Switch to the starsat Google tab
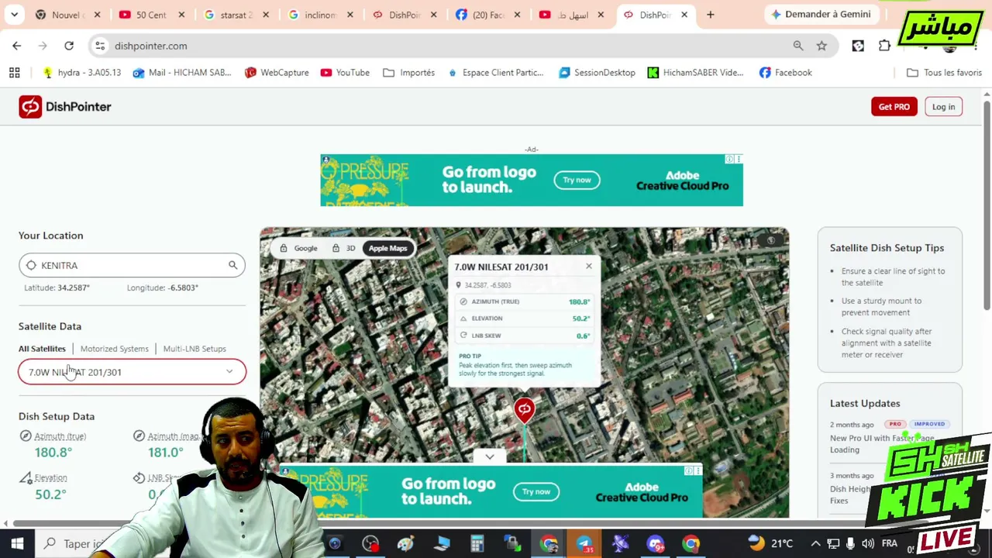The width and height of the screenshot is (992, 558). point(234,15)
